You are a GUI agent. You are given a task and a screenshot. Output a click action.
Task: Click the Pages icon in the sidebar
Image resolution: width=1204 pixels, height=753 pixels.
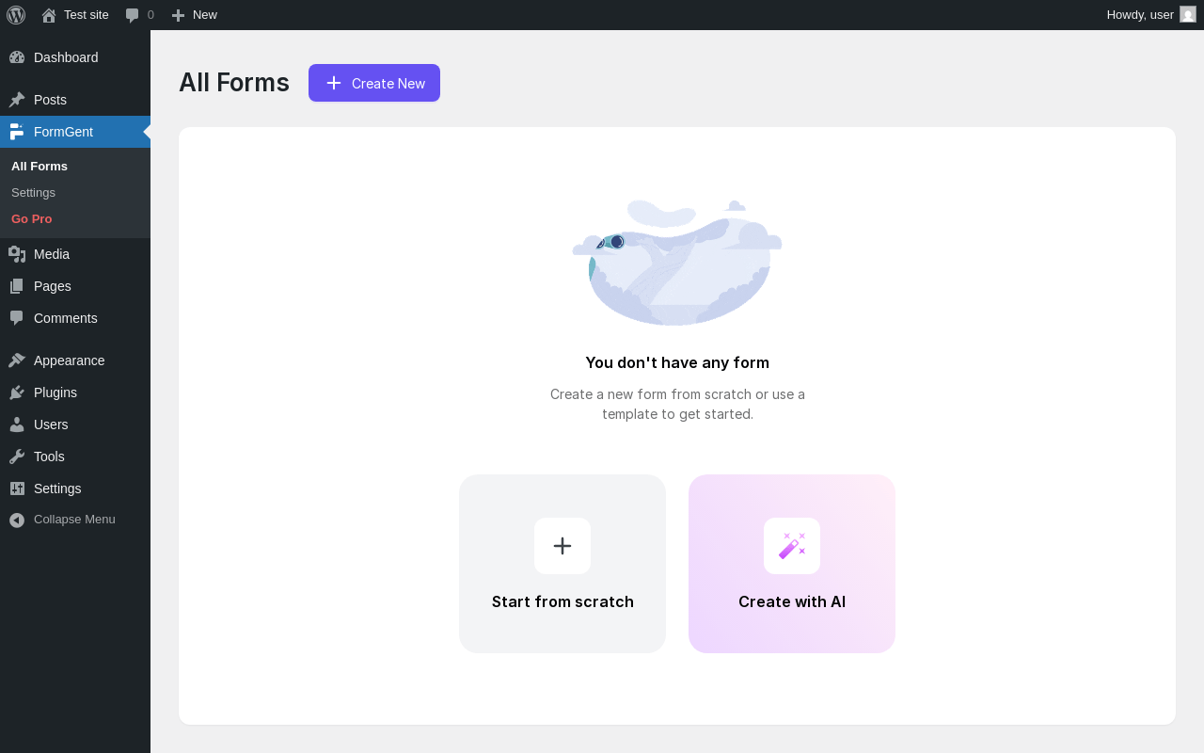point(17,286)
